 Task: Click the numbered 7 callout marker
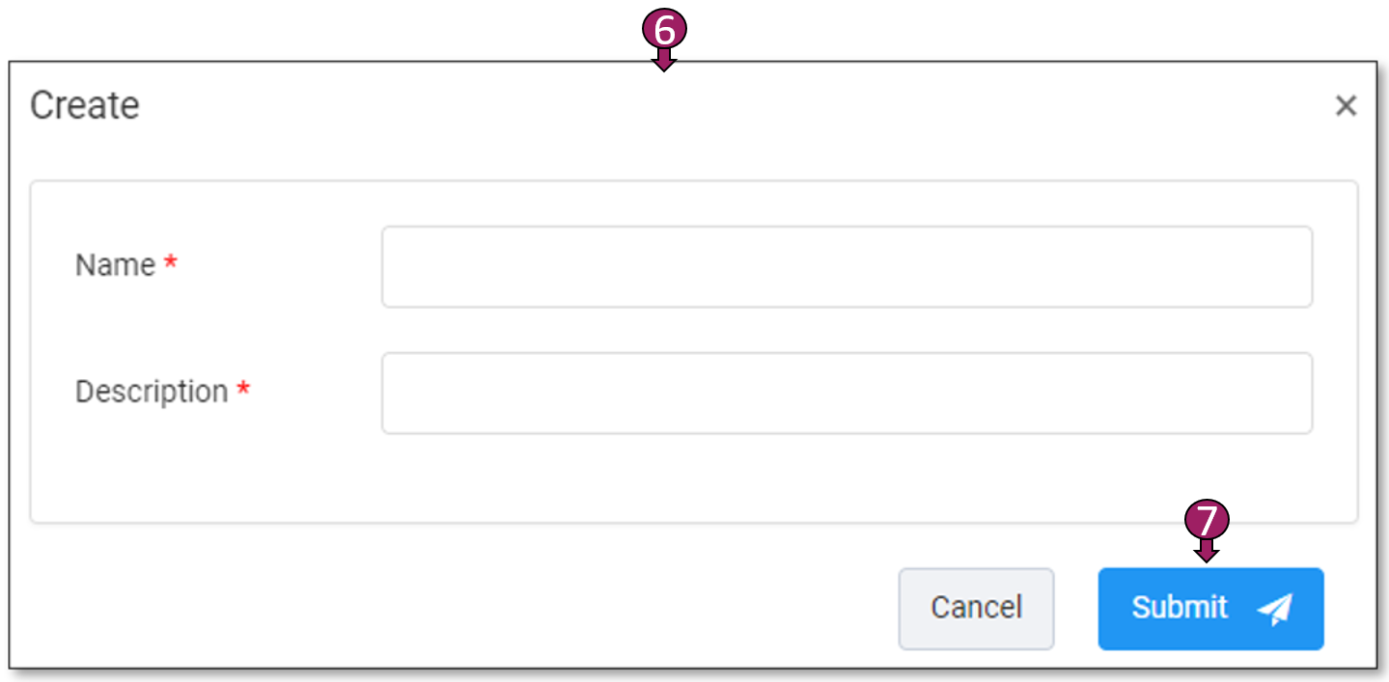[1207, 520]
